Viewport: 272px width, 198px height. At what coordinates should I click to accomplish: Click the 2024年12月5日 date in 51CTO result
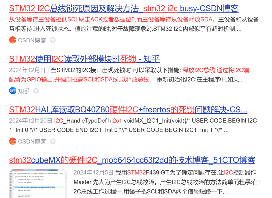pos(93,173)
